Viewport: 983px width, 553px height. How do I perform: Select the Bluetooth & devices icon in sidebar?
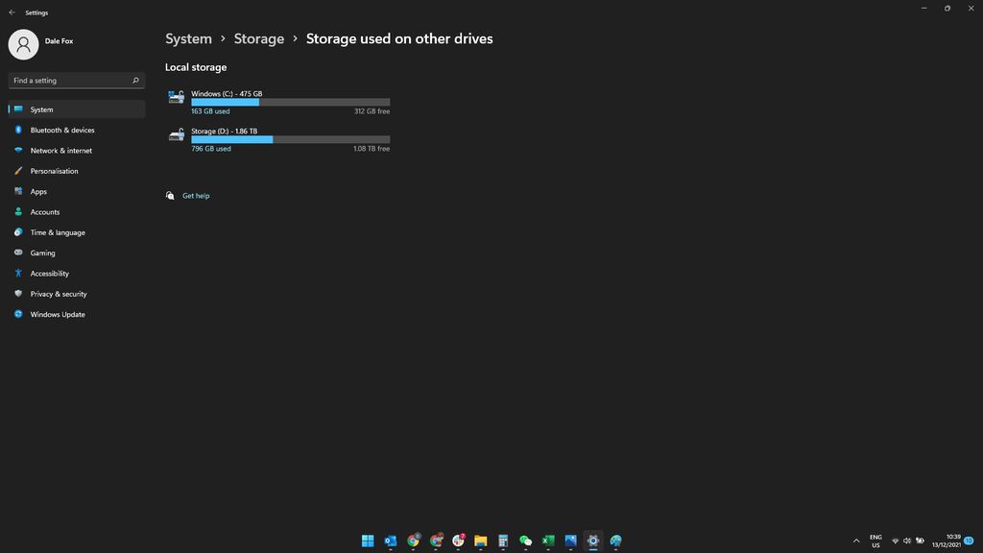click(19, 130)
